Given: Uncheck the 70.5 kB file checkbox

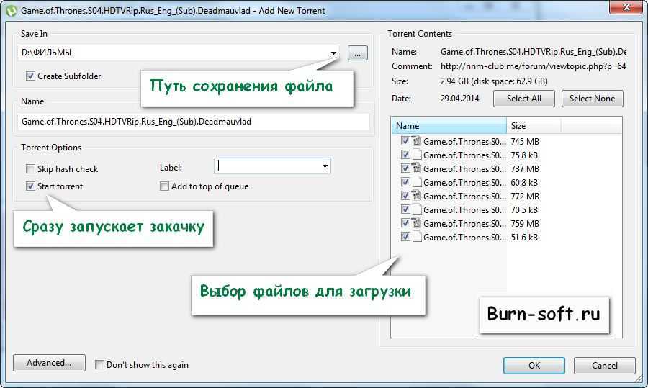Looking at the screenshot, I should point(405,209).
